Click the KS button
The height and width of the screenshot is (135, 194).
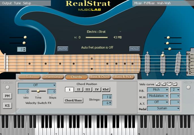7,105
